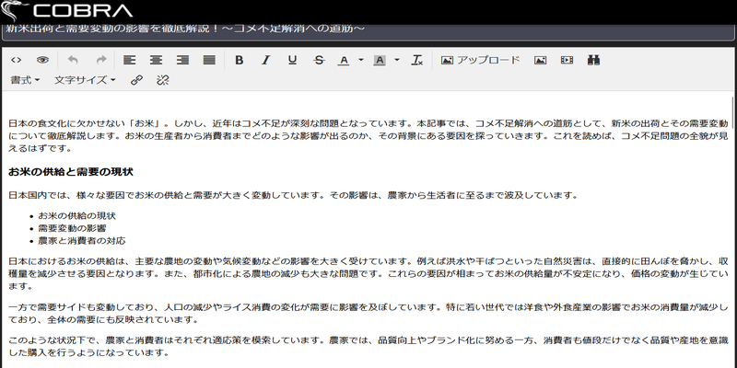Open the 文字サイズ font size dropdown
The width and height of the screenshot is (737, 368).
point(85,80)
